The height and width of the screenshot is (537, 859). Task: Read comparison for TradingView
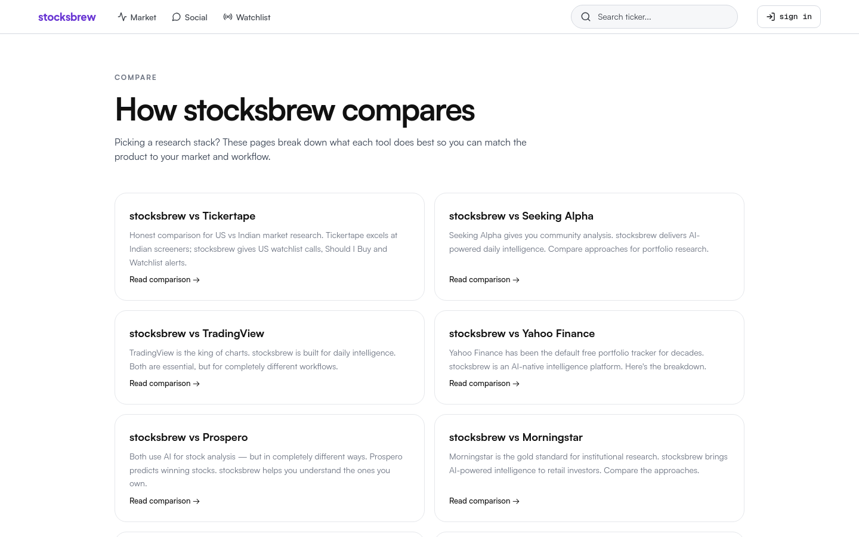point(165,383)
